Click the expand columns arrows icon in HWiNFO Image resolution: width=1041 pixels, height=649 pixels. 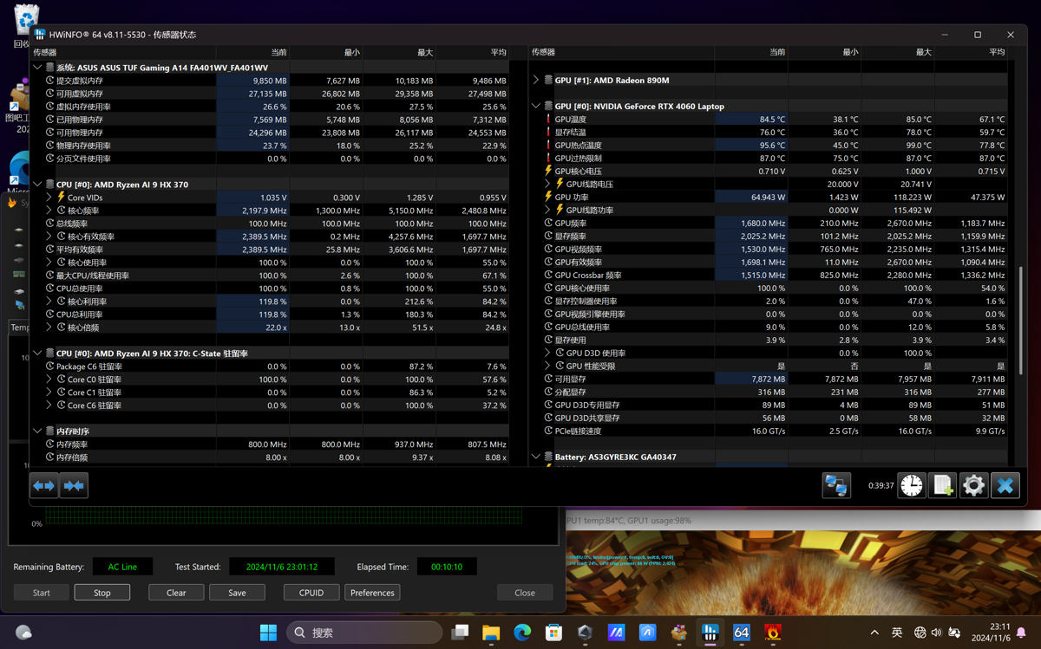43,486
